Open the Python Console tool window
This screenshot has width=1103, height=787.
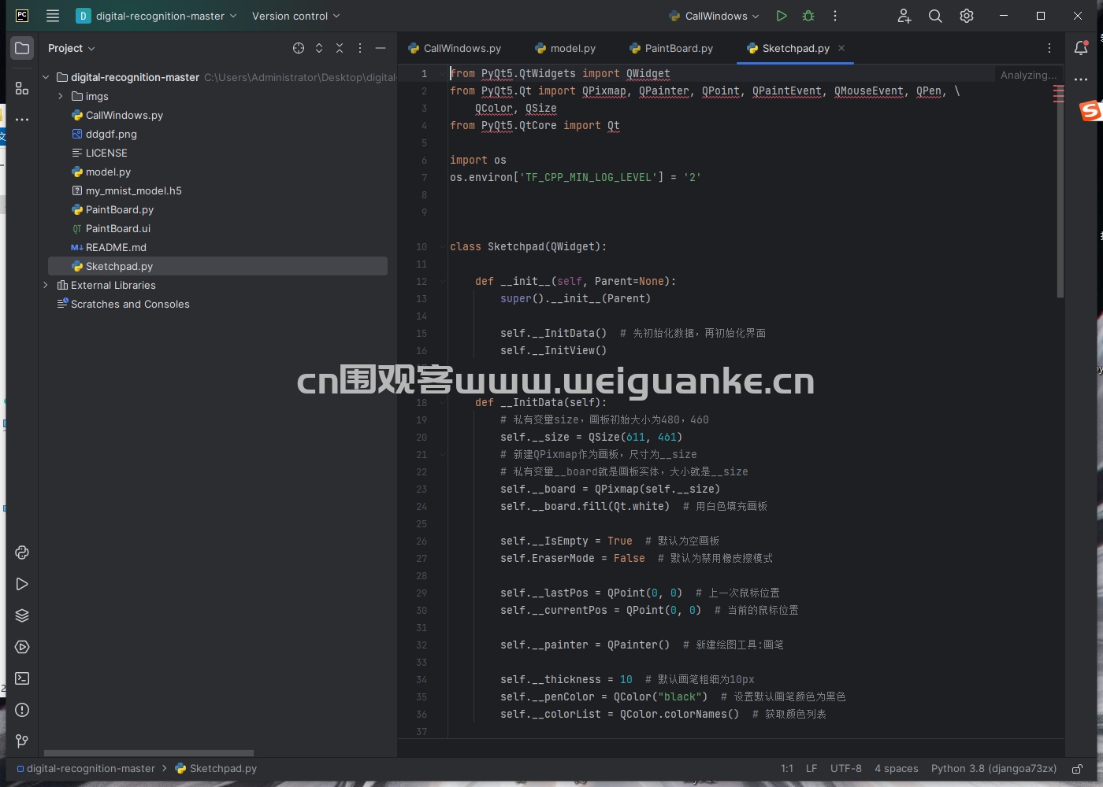[x=22, y=552]
